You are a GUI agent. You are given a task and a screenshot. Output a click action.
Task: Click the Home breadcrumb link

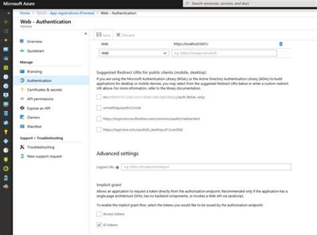coord(25,13)
